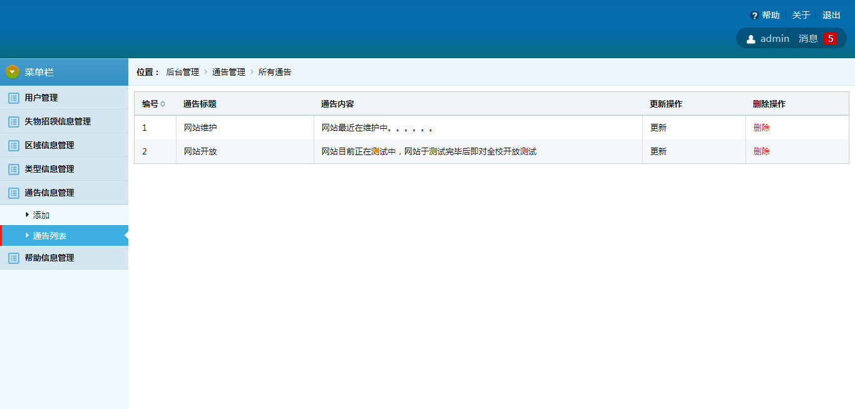Click 所有通告 in breadcrumb
This screenshot has width=855, height=409.
point(275,72)
